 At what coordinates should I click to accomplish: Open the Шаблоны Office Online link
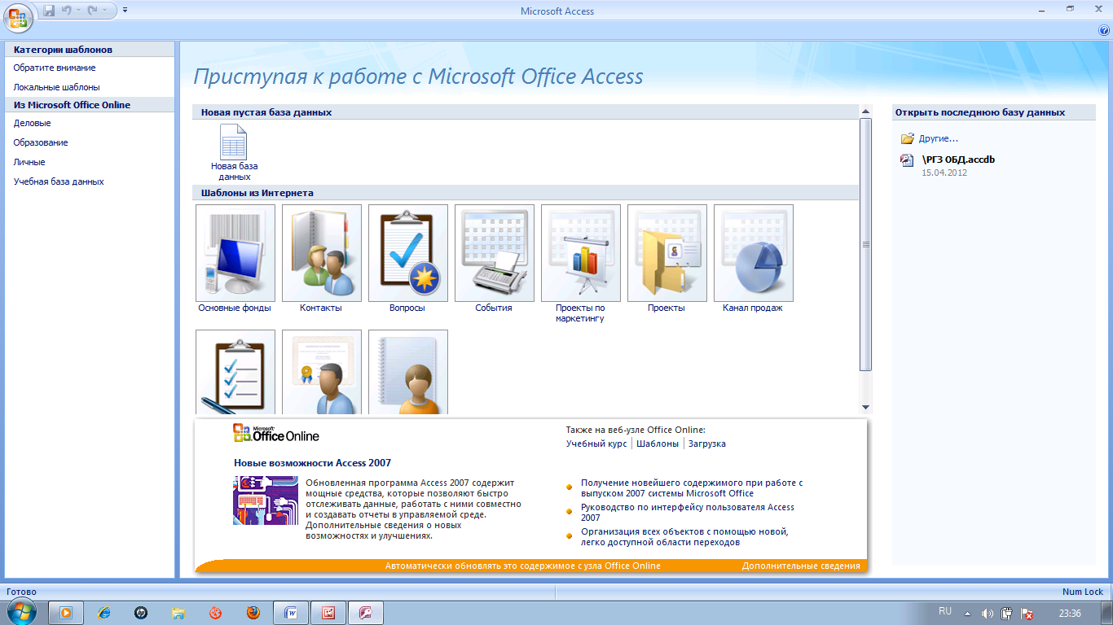coord(658,444)
